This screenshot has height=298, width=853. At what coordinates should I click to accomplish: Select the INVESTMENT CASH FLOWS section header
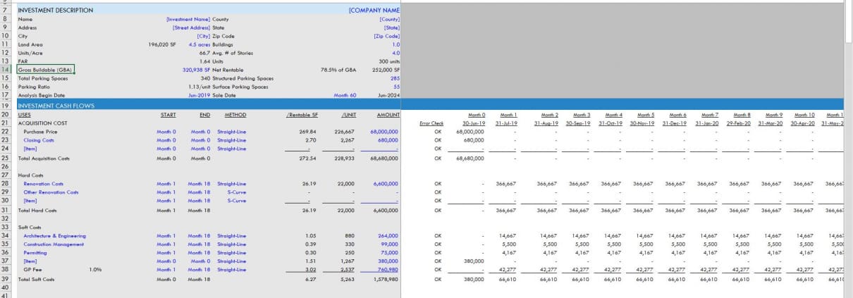tap(55, 105)
